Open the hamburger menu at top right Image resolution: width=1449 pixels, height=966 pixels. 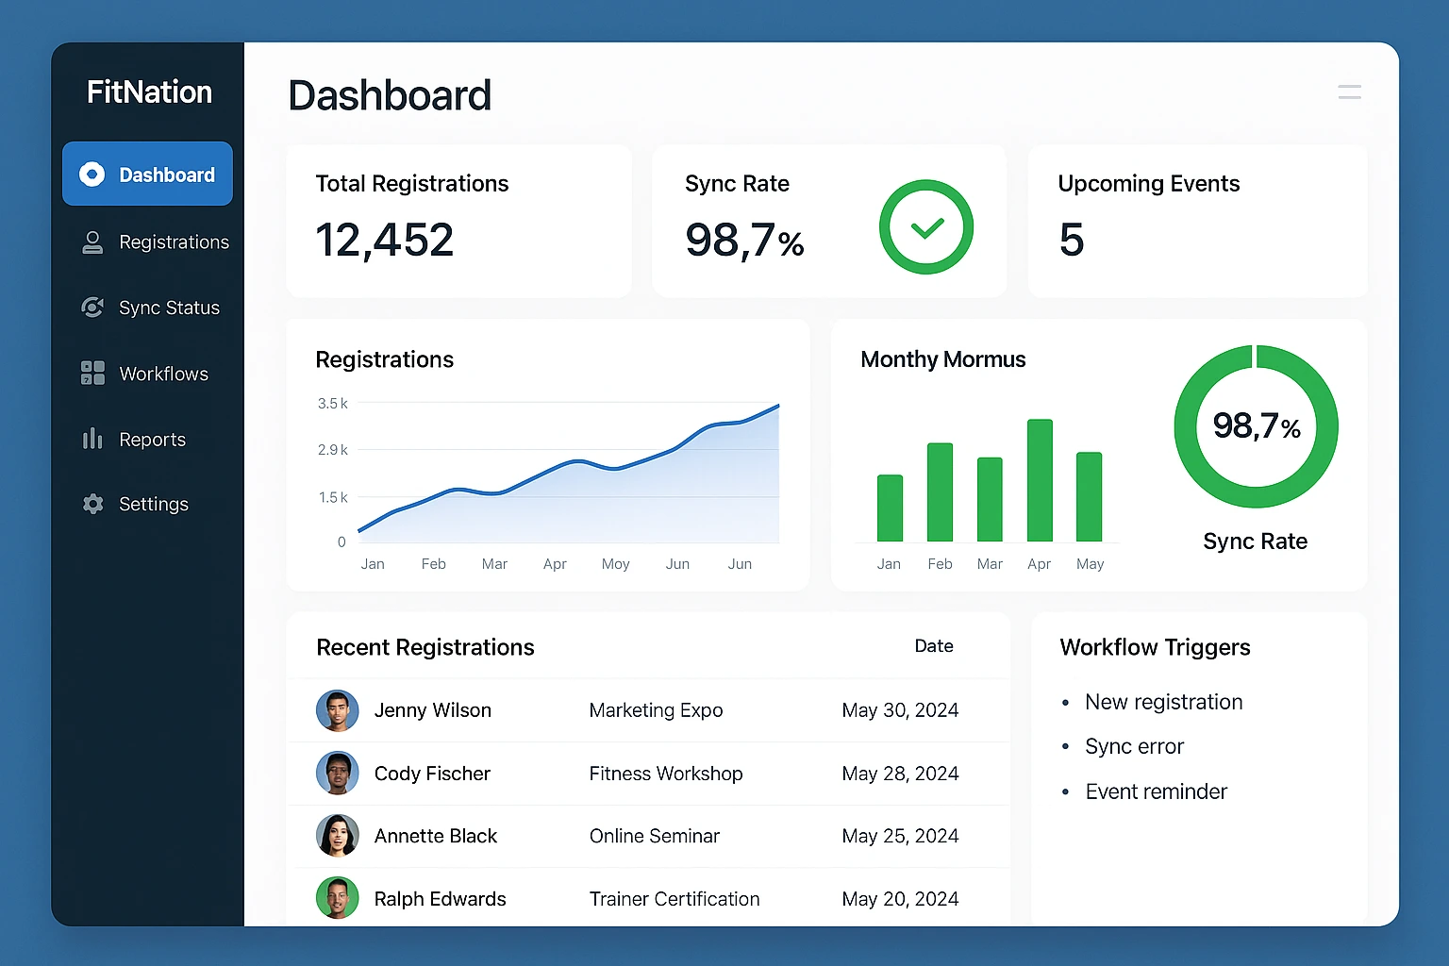pos(1349,92)
